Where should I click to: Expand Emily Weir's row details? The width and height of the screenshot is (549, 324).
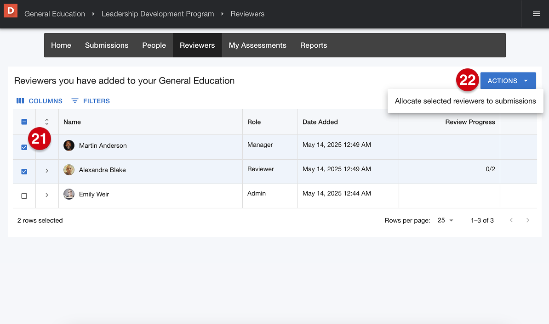(x=47, y=195)
